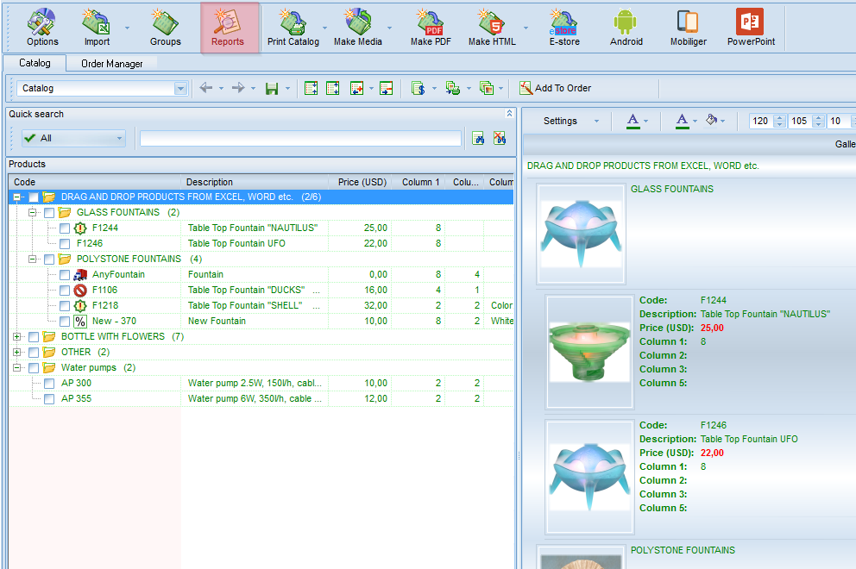The height and width of the screenshot is (569, 856).
Task: Open the Reports ribbon item
Action: [228, 28]
